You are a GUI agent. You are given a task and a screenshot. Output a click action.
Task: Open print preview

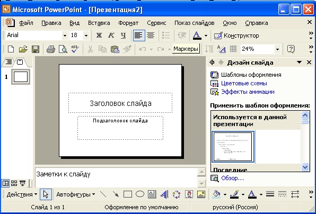63,49
